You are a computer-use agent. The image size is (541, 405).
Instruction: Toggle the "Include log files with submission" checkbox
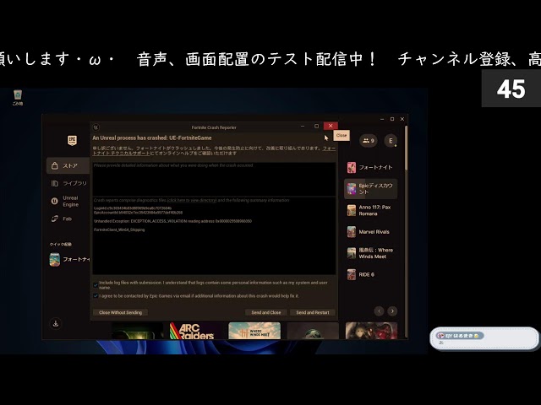[96, 283]
